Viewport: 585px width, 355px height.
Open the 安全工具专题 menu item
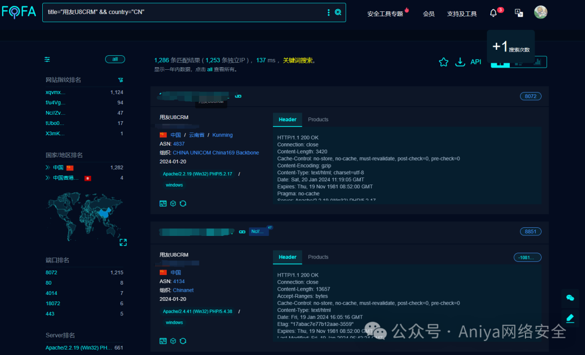pos(386,14)
